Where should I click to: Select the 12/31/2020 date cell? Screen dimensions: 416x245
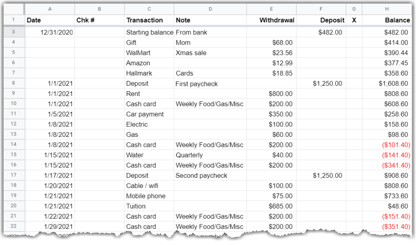coord(50,32)
